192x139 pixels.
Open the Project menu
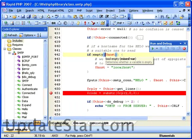110,11
